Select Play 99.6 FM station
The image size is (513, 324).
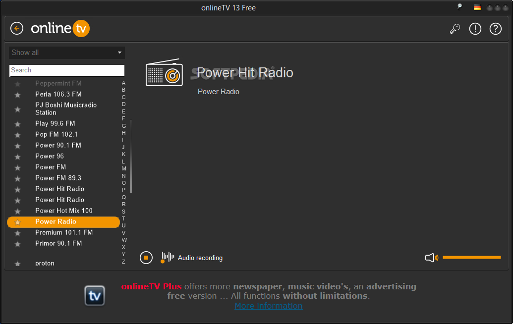pyautogui.click(x=55, y=123)
